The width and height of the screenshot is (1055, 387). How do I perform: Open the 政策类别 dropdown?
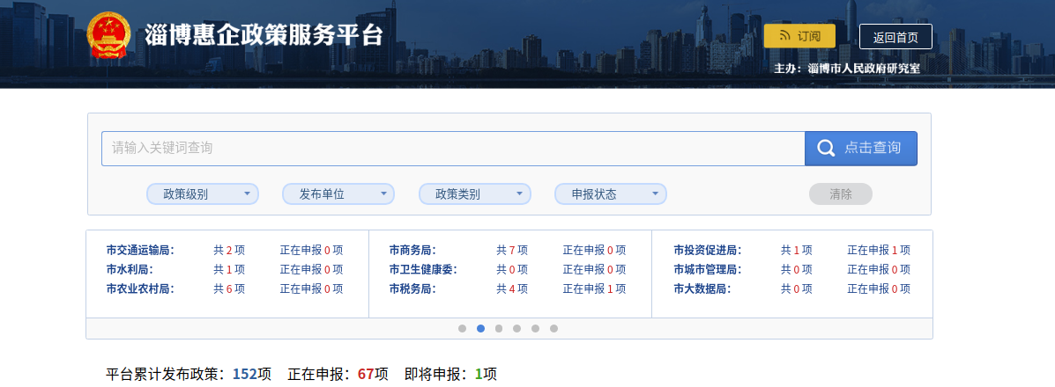474,194
